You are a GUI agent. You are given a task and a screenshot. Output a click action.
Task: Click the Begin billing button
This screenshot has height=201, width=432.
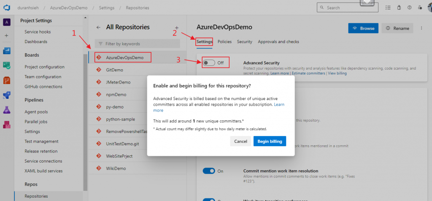[x=270, y=141]
